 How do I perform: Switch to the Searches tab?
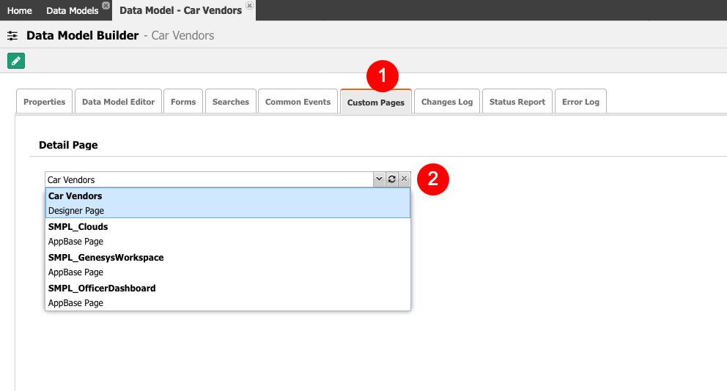tap(230, 102)
